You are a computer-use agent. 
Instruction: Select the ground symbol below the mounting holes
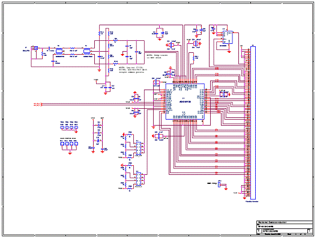click(x=70, y=153)
